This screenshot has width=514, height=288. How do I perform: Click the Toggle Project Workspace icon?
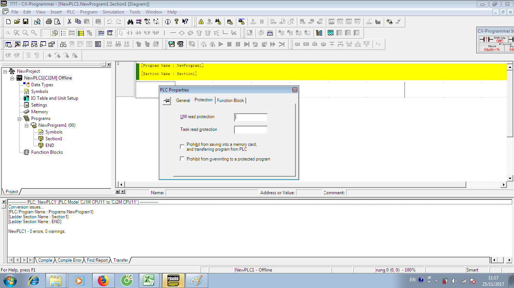coord(8,44)
